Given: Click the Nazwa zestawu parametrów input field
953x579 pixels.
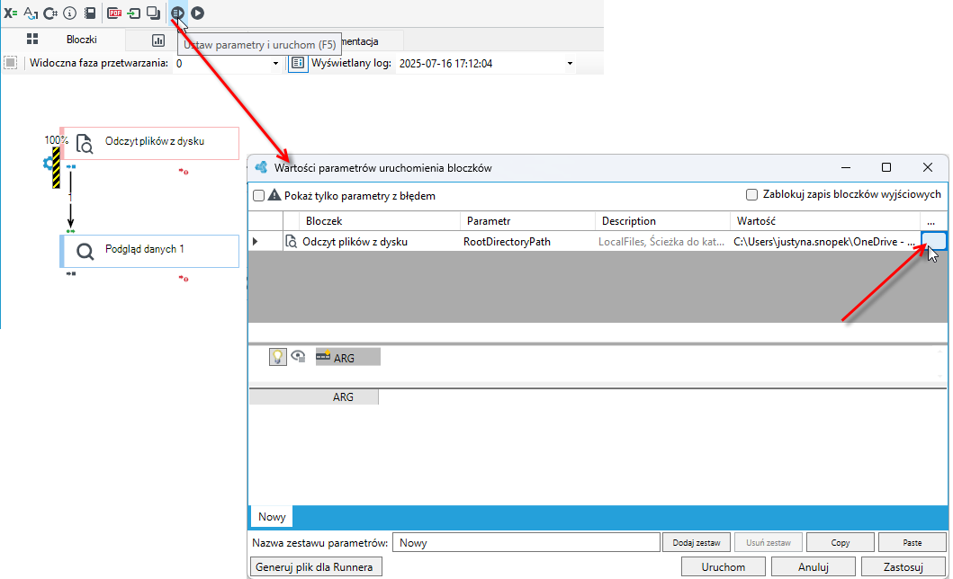Looking at the screenshot, I should tap(526, 542).
